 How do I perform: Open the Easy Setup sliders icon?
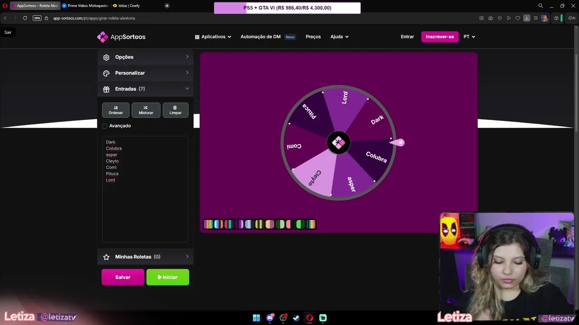click(x=536, y=18)
